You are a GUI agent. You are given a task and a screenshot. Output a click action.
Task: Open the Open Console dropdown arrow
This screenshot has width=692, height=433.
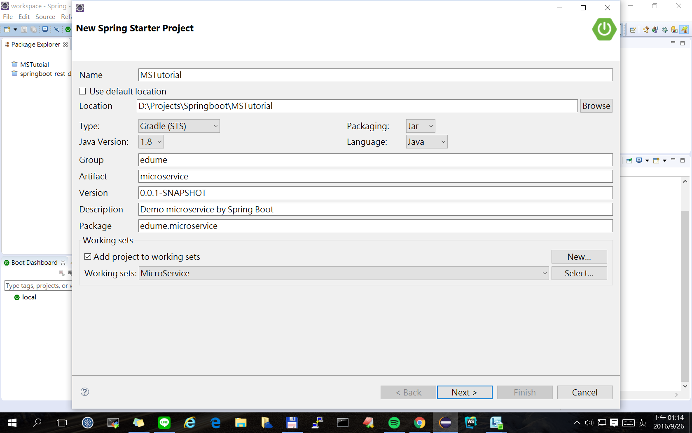[x=664, y=160]
